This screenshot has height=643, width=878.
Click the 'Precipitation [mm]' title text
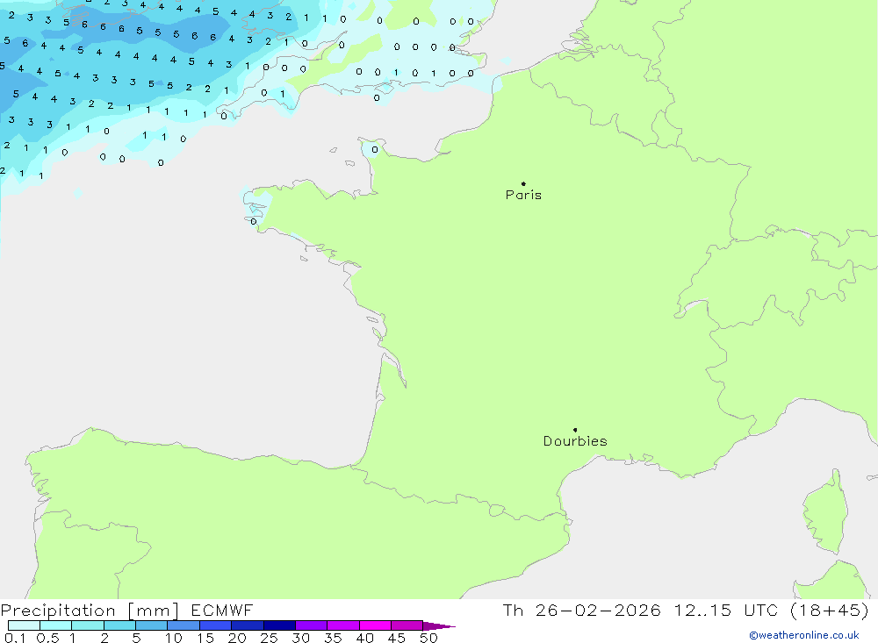click(90, 611)
